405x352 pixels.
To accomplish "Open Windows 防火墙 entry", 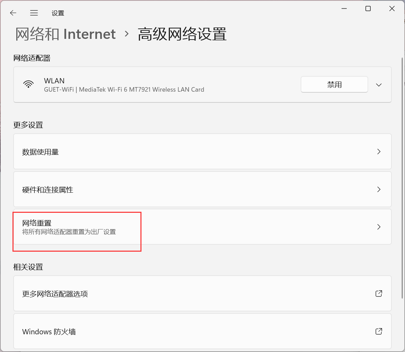I will [203, 331].
